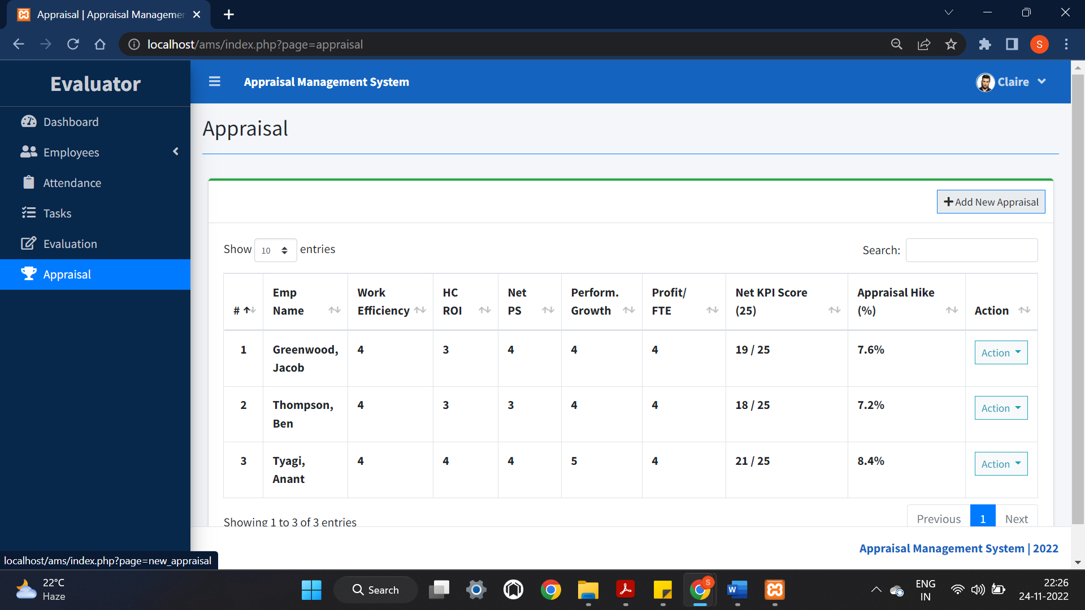The image size is (1085, 610).
Task: Click Claire's profile avatar picture
Action: pos(985,82)
